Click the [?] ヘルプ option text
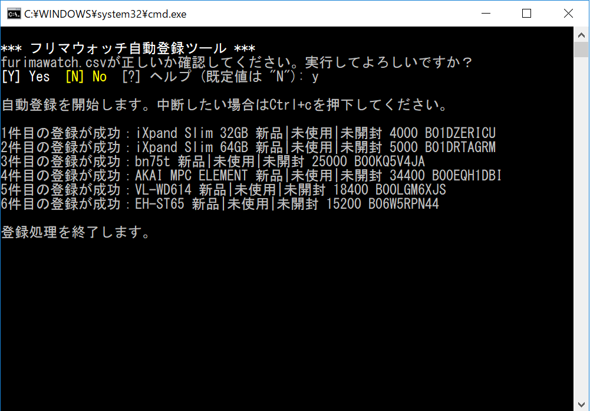The width and height of the screenshot is (590, 411). 157,77
